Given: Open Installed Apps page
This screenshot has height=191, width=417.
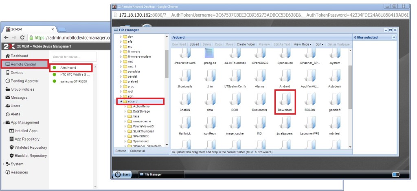Looking at the screenshot, I should click(23, 131).
